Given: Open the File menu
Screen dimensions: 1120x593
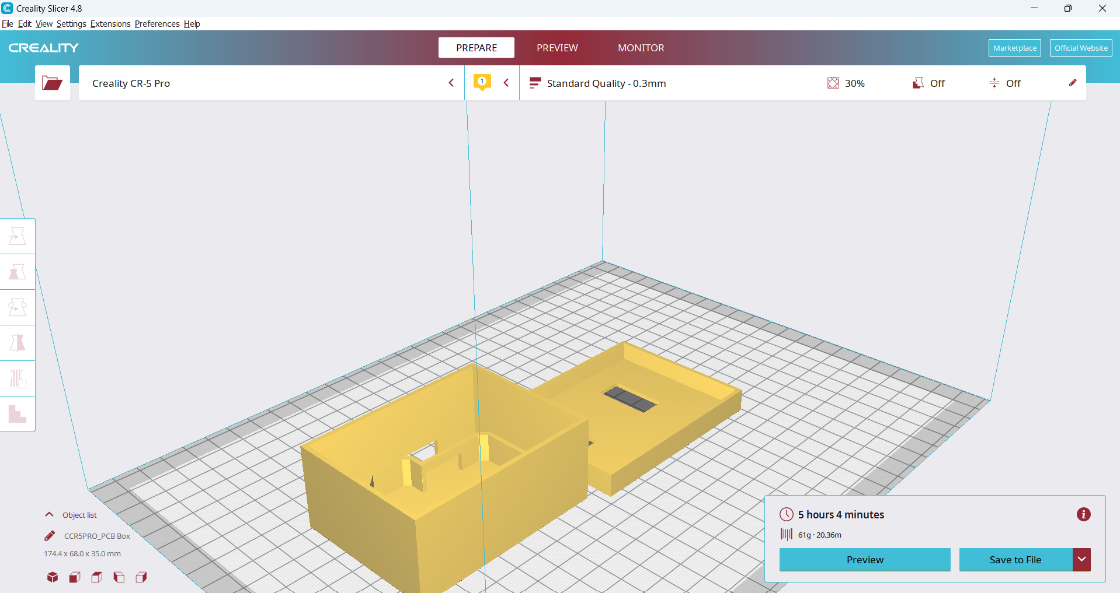Looking at the screenshot, I should coord(8,24).
